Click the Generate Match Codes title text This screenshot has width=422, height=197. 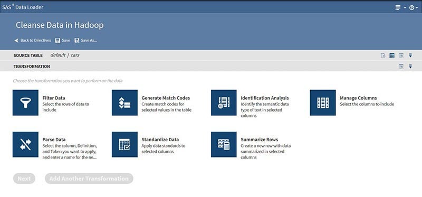tap(166, 98)
